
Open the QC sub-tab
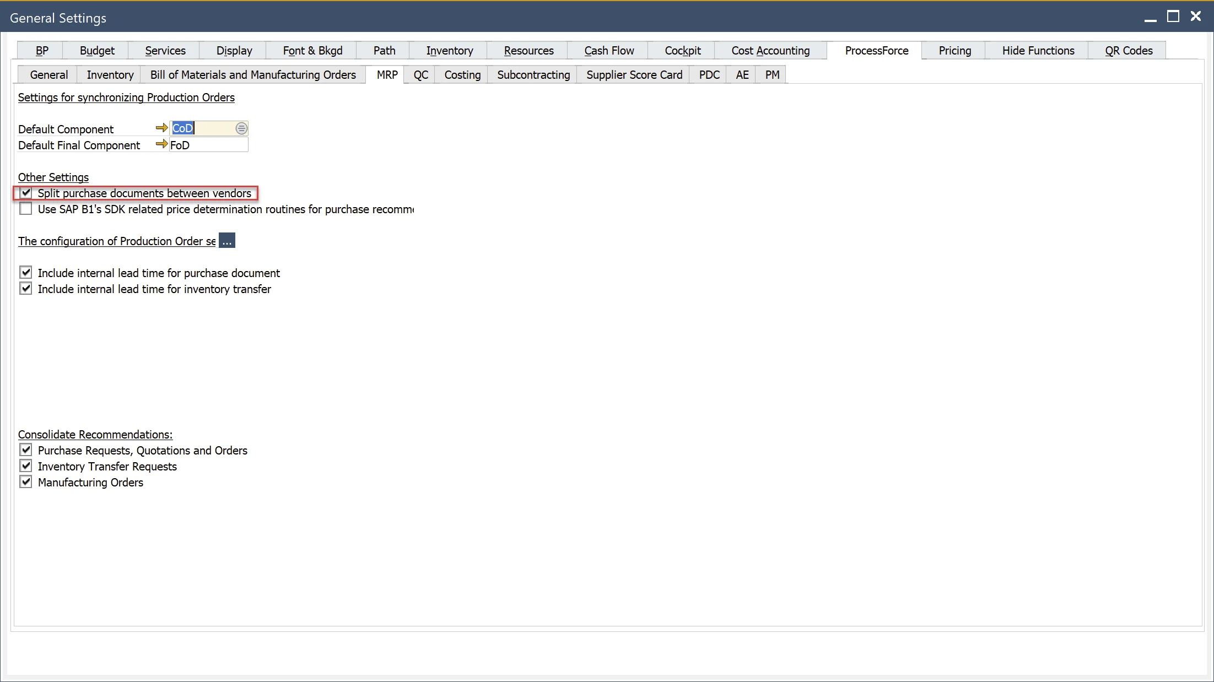click(x=420, y=75)
